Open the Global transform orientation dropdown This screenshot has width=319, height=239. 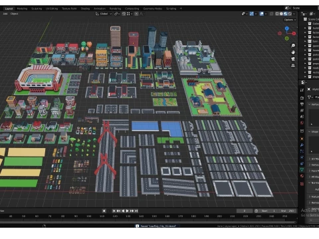pyautogui.click(x=104, y=14)
